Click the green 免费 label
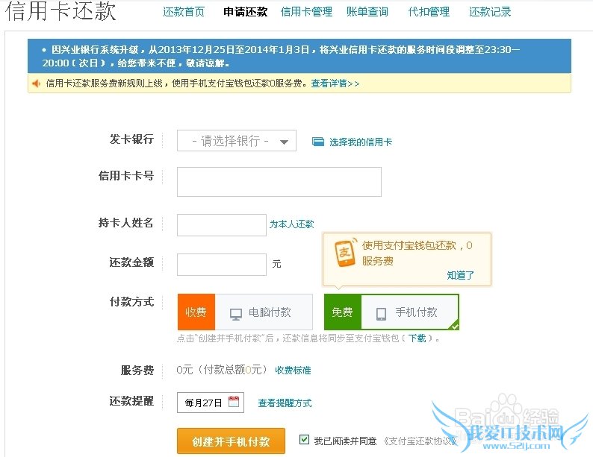 [x=343, y=312]
